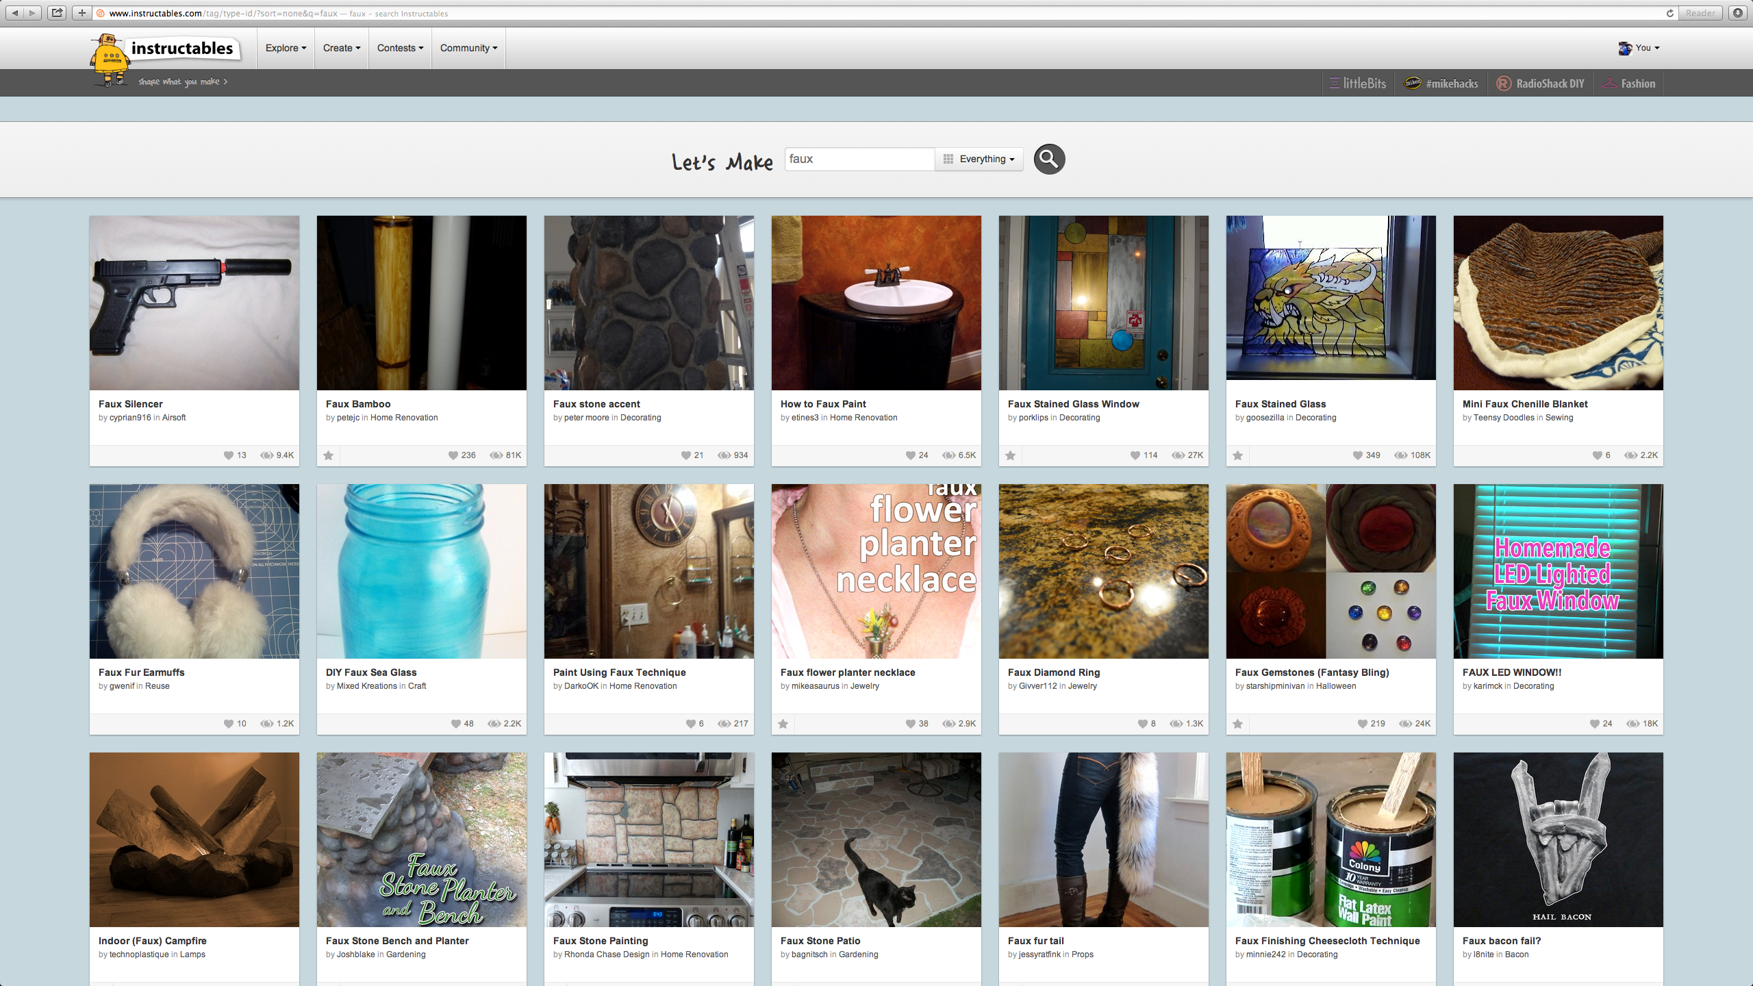Open the Contests menu item
The width and height of the screenshot is (1753, 986).
pyautogui.click(x=397, y=48)
